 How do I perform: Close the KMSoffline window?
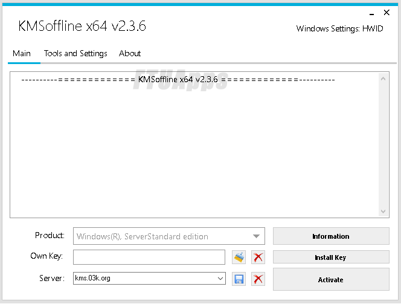(387, 12)
